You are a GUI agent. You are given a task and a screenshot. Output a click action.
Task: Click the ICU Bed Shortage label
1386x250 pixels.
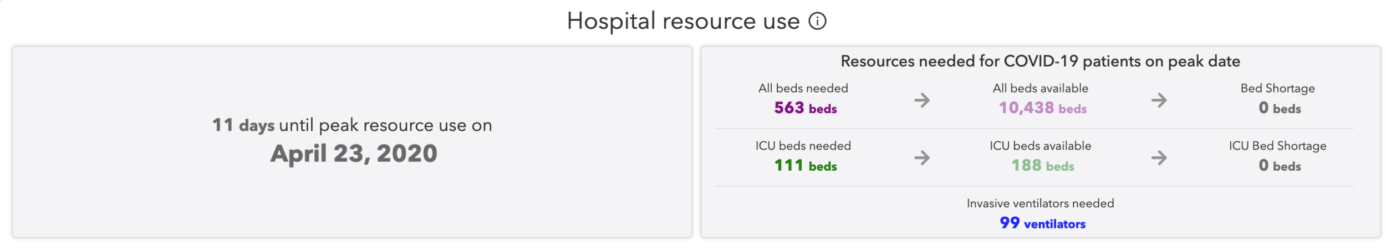coord(1277,146)
